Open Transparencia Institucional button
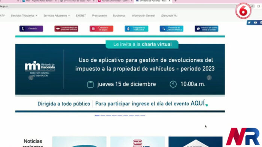Screen dimensions: 262x147 pyautogui.click(x=136, y=28)
